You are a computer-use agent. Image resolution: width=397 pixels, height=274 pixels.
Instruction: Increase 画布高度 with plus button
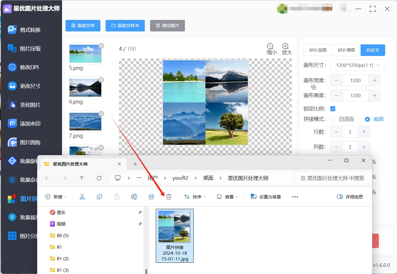tap(374, 95)
